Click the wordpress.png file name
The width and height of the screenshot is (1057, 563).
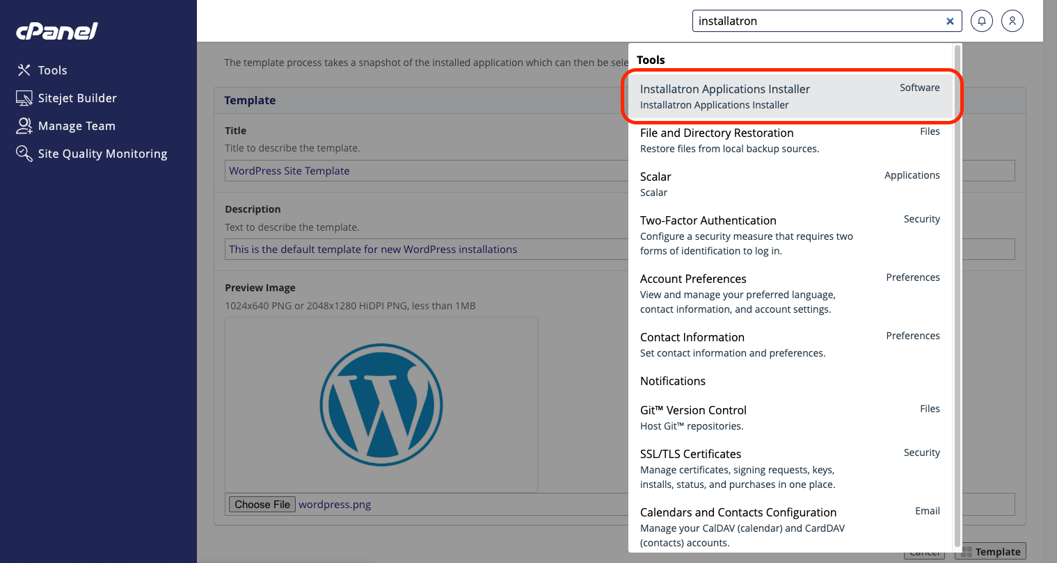pyautogui.click(x=335, y=505)
